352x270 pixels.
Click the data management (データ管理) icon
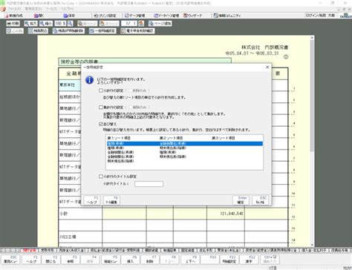[127, 16]
